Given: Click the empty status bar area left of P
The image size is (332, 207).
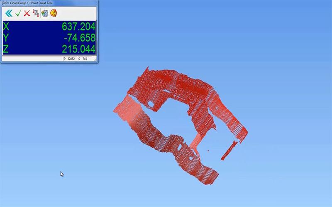Looking at the screenshot, I should (x=31, y=59).
